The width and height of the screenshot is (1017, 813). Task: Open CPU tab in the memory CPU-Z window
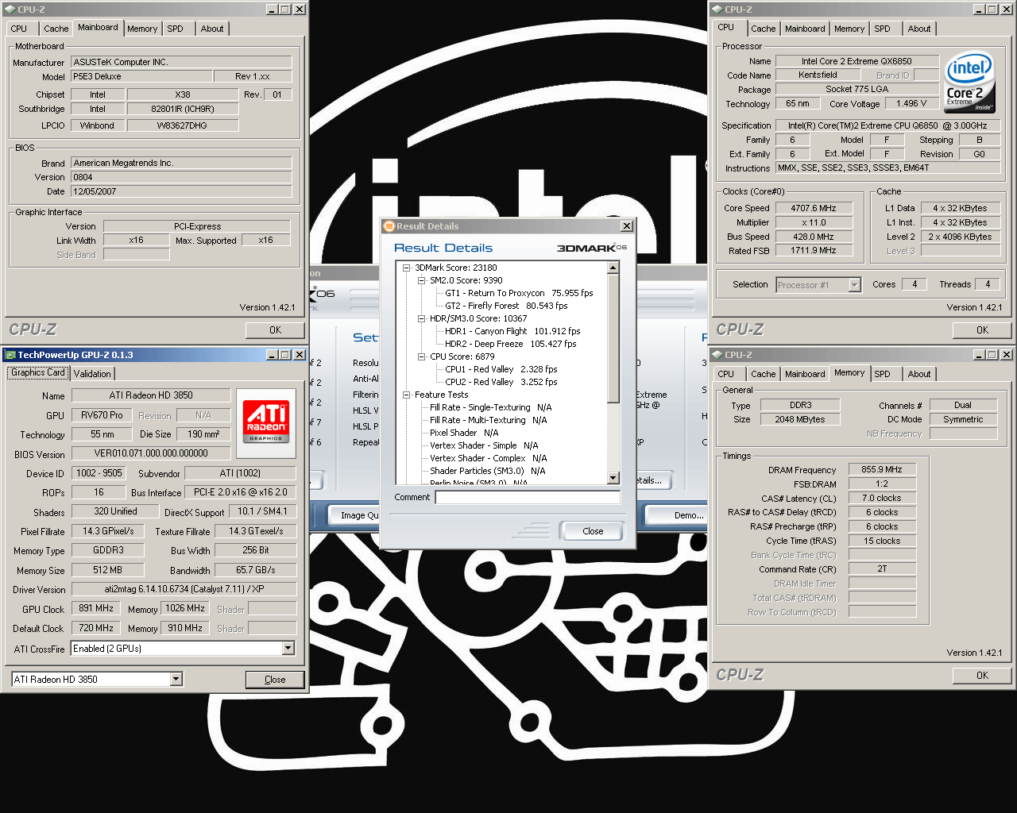coord(726,374)
